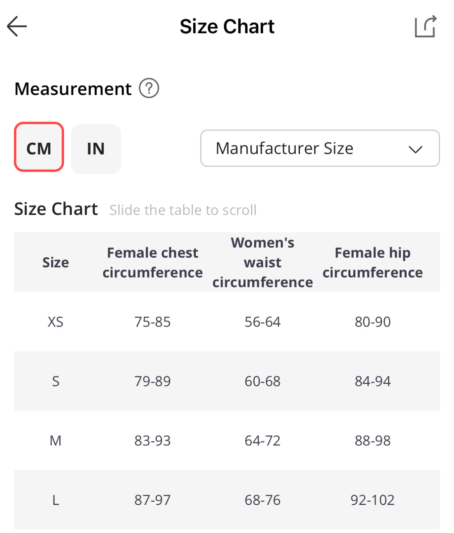
Task: Select the Size column header
Action: click(x=55, y=262)
